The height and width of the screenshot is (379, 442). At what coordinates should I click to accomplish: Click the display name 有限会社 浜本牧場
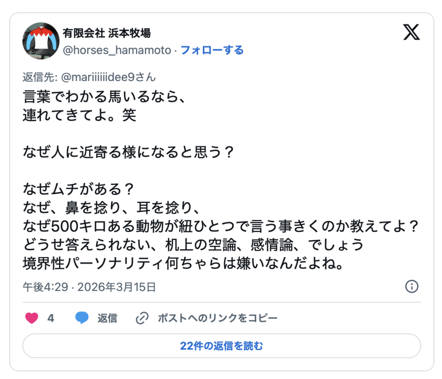coord(107,33)
